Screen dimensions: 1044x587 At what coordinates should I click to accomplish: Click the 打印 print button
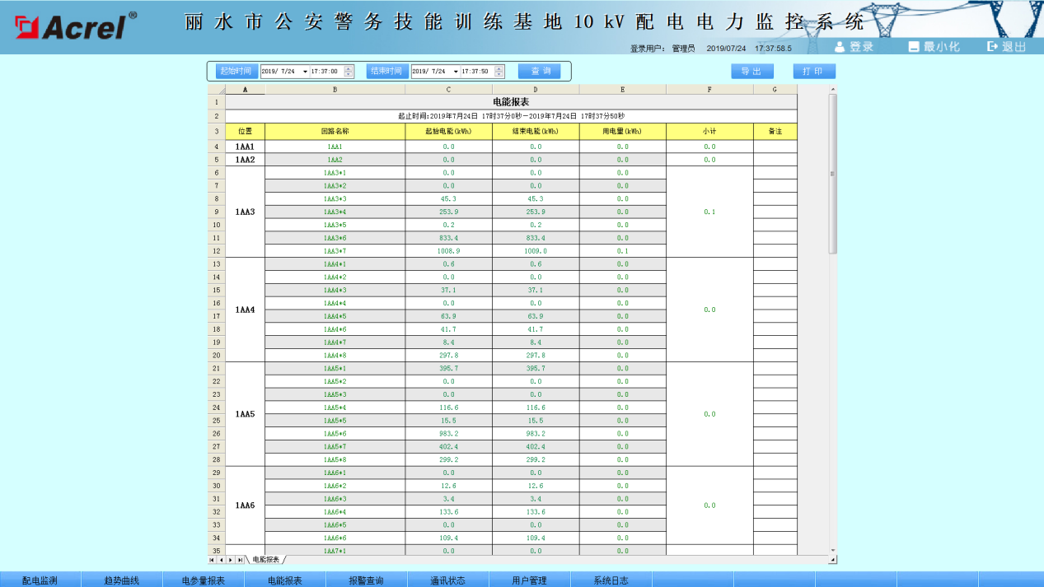click(813, 72)
